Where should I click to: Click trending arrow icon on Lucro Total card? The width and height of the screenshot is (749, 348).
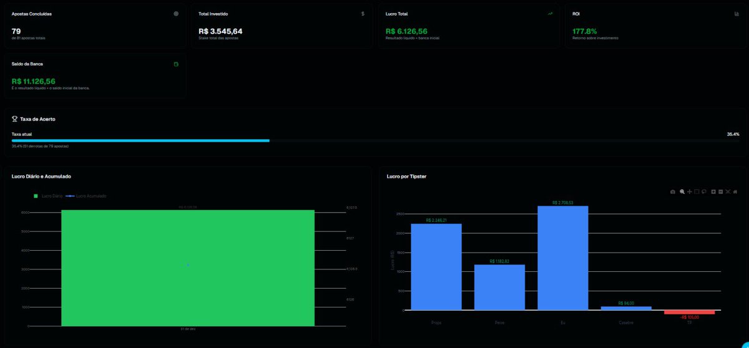pos(550,13)
